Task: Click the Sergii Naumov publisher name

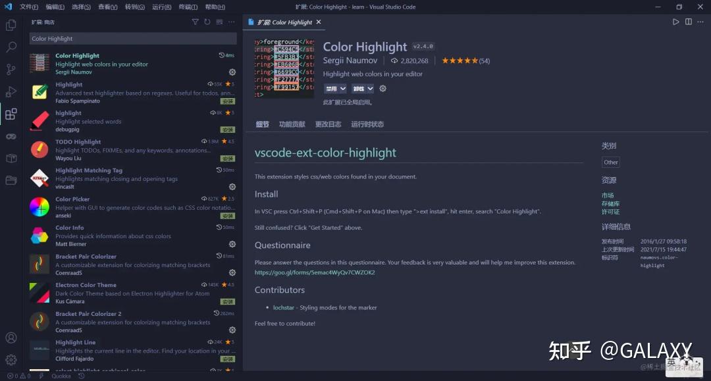Action: (x=350, y=61)
